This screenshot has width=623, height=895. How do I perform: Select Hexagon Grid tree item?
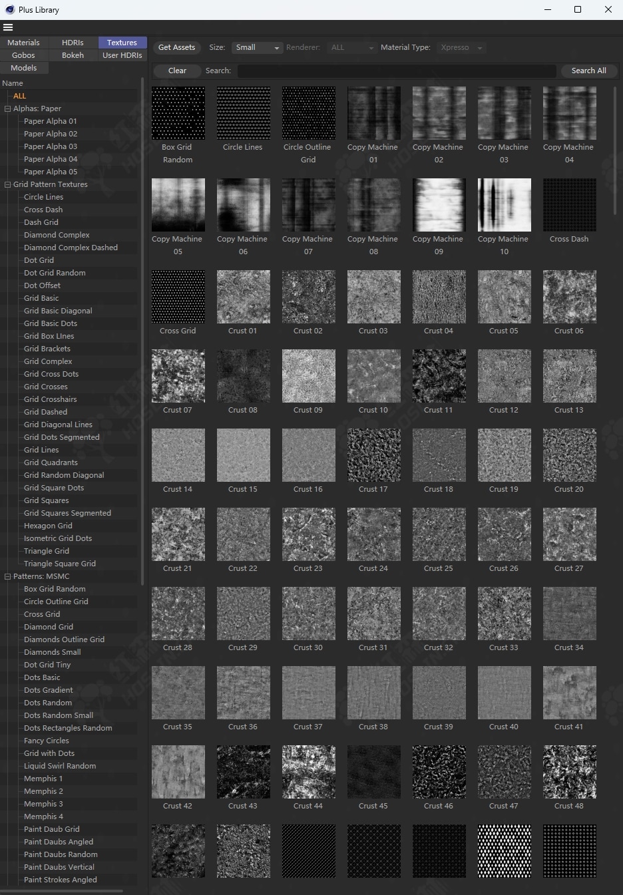[48, 526]
